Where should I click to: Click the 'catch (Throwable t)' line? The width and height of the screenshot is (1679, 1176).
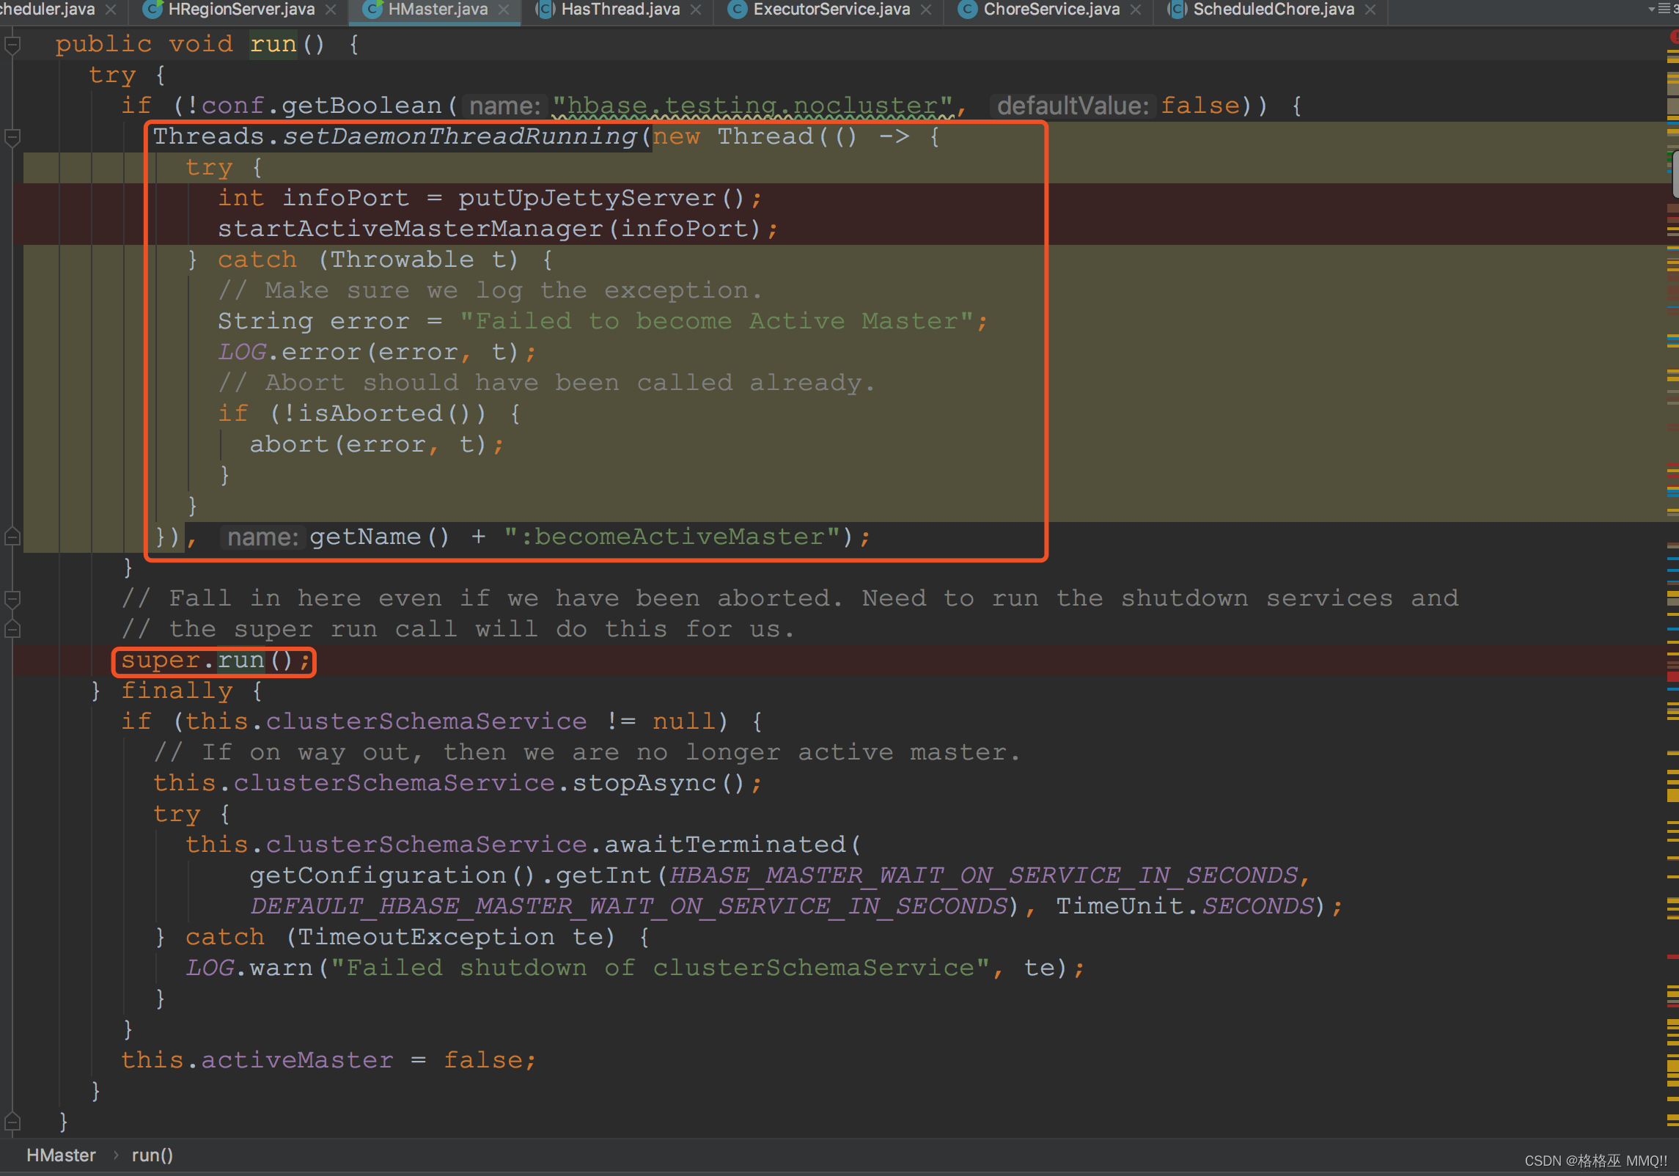coord(370,260)
